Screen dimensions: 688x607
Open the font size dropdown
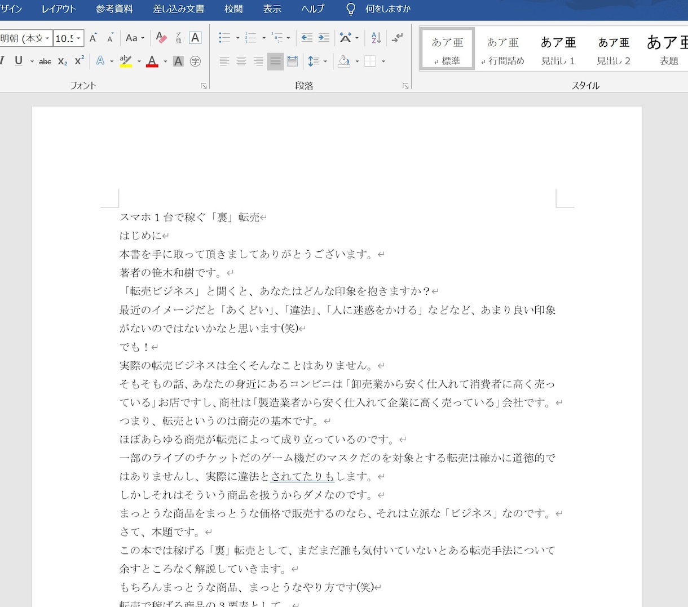click(78, 38)
